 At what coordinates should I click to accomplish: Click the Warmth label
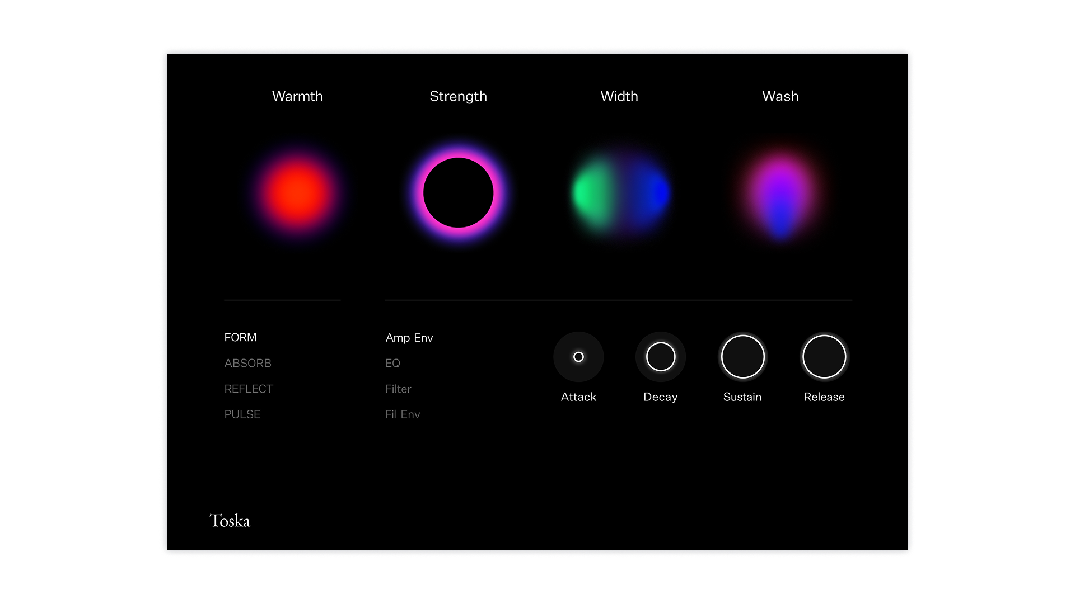[x=297, y=96]
